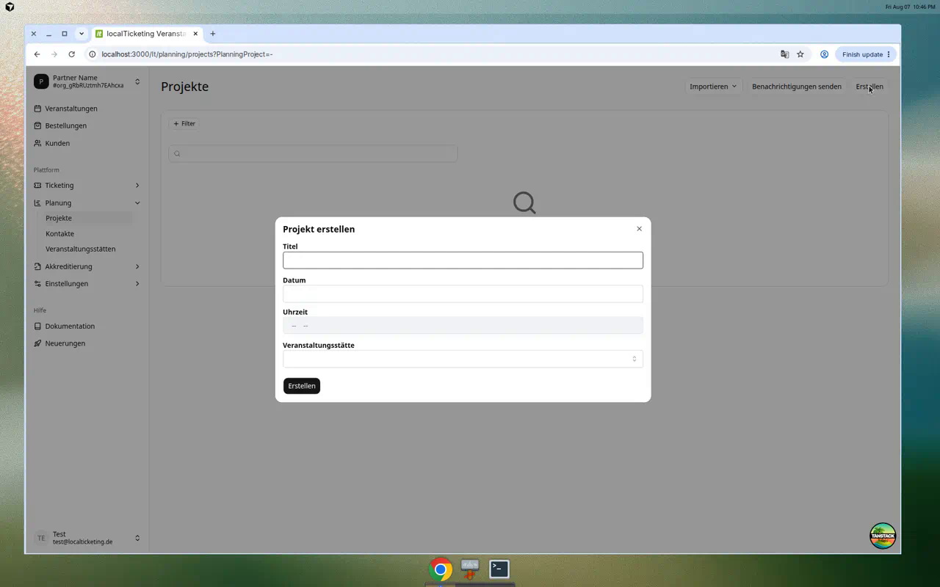940x587 pixels.
Task: Submit the form with the black Erstellen button
Action: tap(302, 386)
